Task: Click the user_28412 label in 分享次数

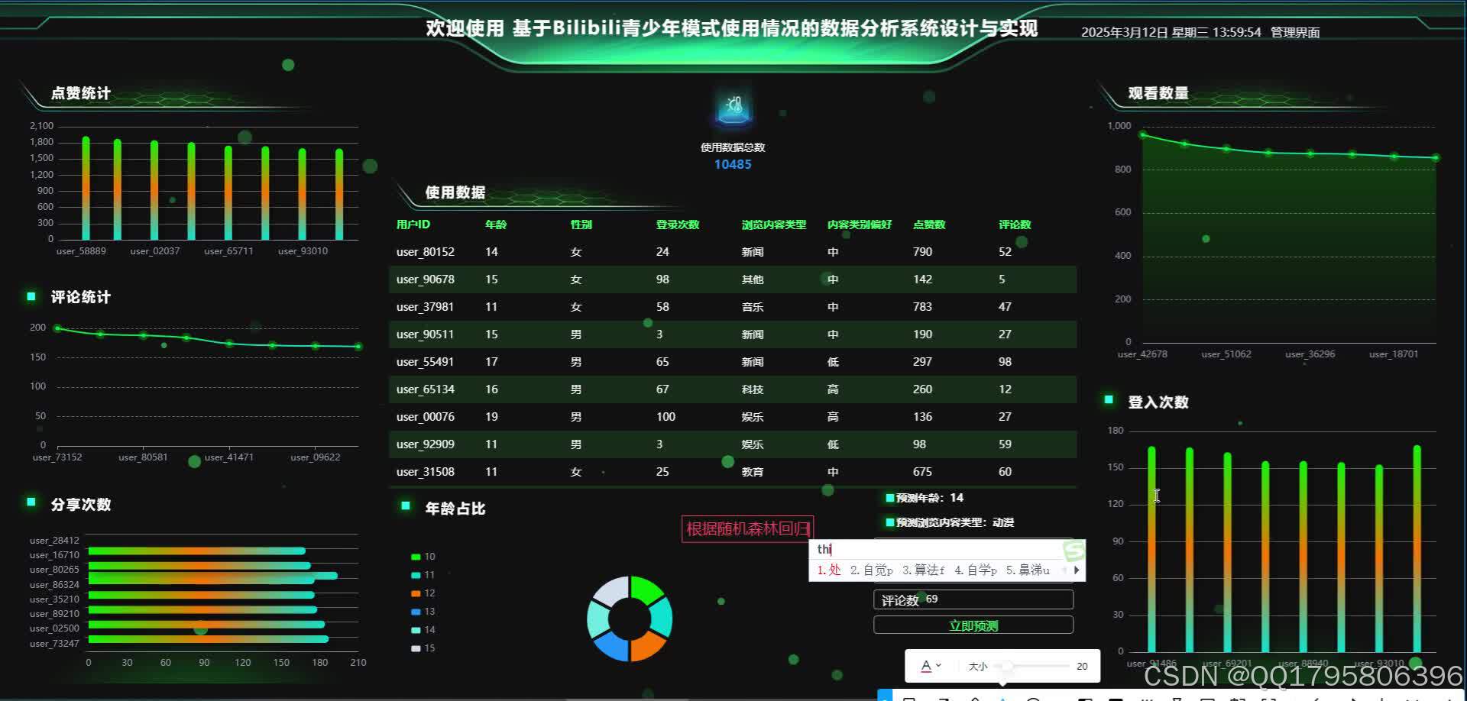Action: pos(54,541)
